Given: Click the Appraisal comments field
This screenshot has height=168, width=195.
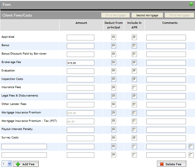Looking at the screenshot, I should (x=166, y=37).
